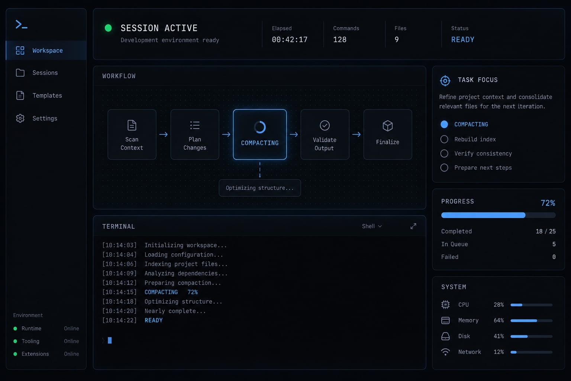571x381 pixels.
Task: Click the Optimizing structure status box
Action: [x=260, y=188]
